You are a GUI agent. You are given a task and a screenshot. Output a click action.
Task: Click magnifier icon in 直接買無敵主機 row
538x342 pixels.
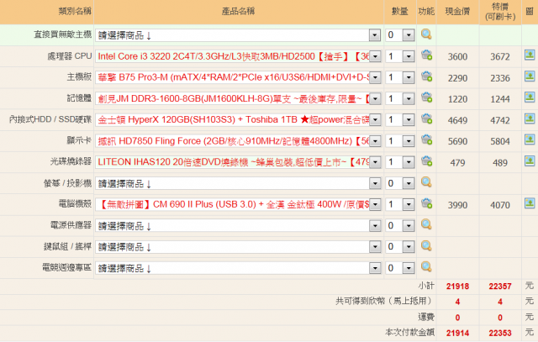[x=426, y=34]
